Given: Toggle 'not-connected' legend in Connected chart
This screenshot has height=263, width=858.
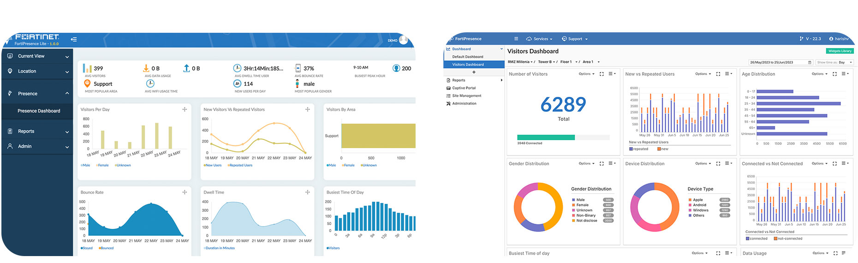Looking at the screenshot, I should [x=789, y=239].
